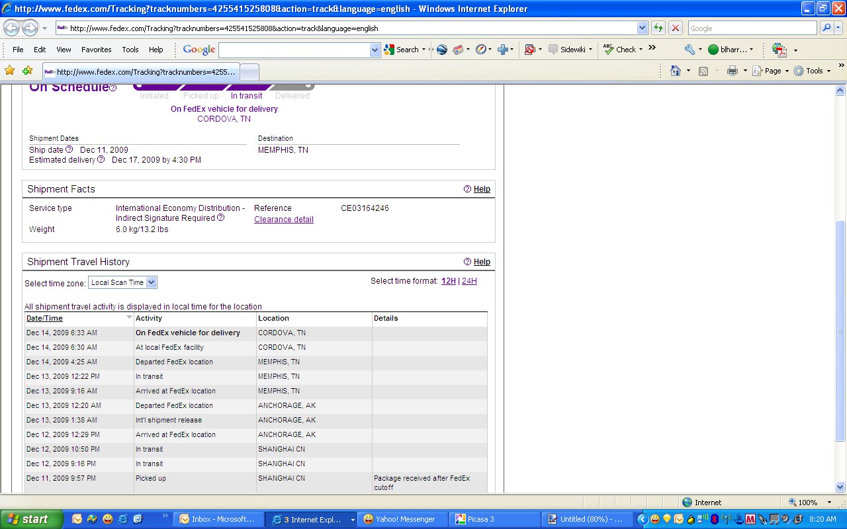Click the Google Earth globe toolbar icon

[442, 50]
